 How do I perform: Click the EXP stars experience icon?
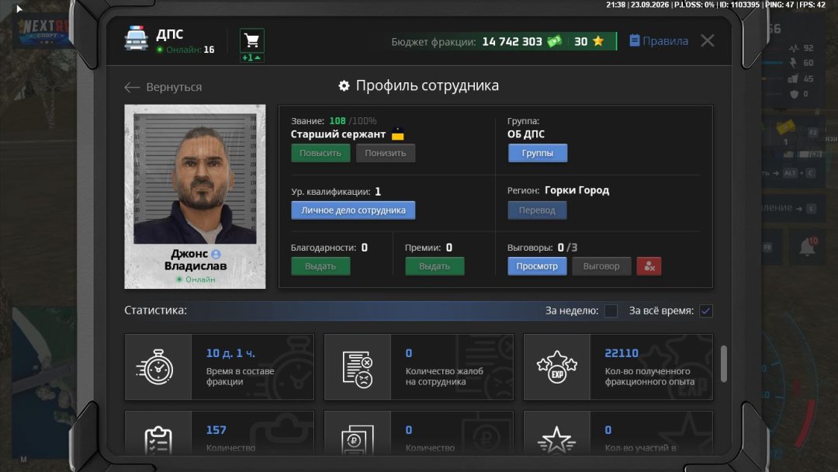coord(557,367)
